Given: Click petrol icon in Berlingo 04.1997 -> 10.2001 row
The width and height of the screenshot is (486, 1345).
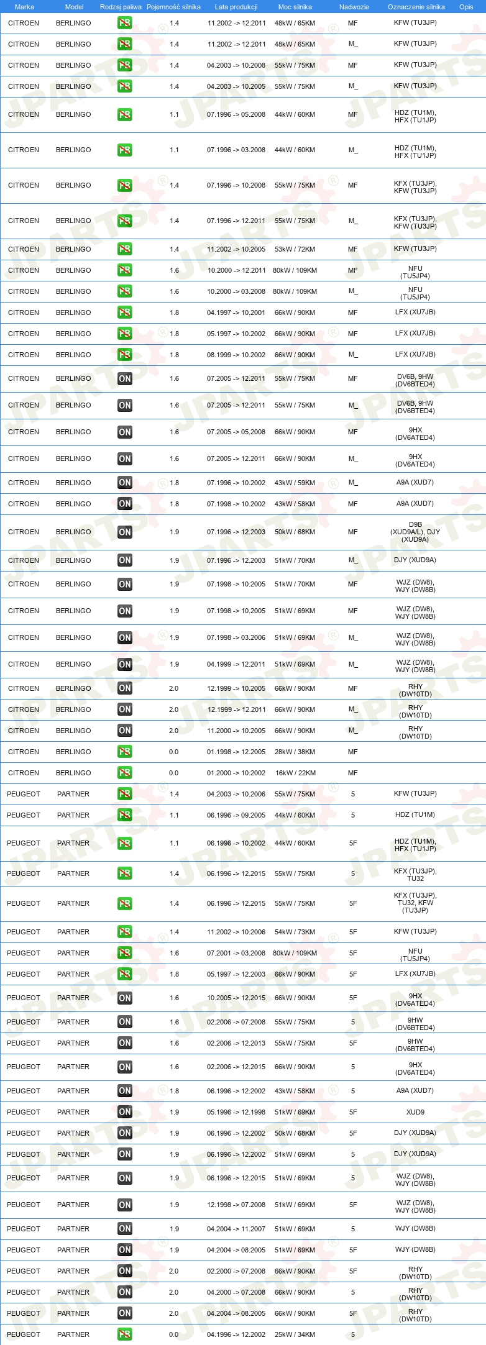Looking at the screenshot, I should click(125, 312).
